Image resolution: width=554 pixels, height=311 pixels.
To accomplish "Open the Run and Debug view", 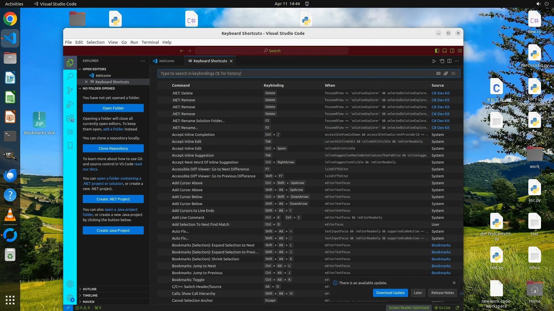I will click(70, 104).
